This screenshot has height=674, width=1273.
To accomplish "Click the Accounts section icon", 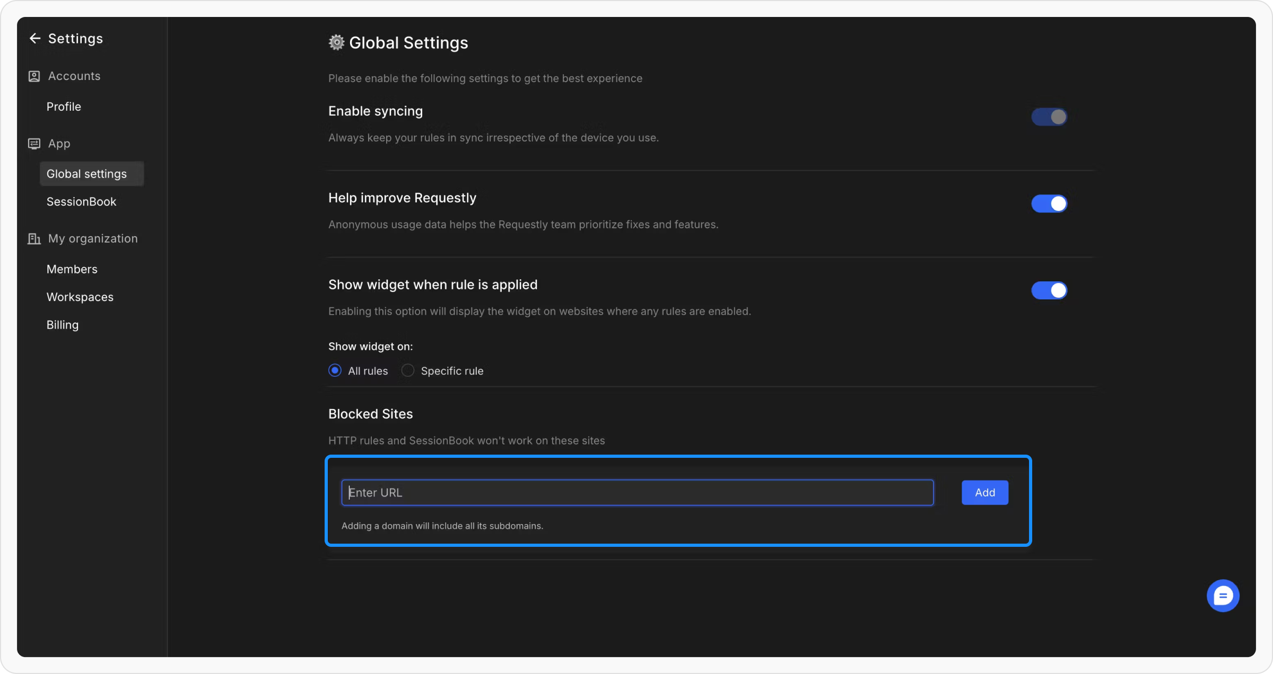I will coord(34,76).
